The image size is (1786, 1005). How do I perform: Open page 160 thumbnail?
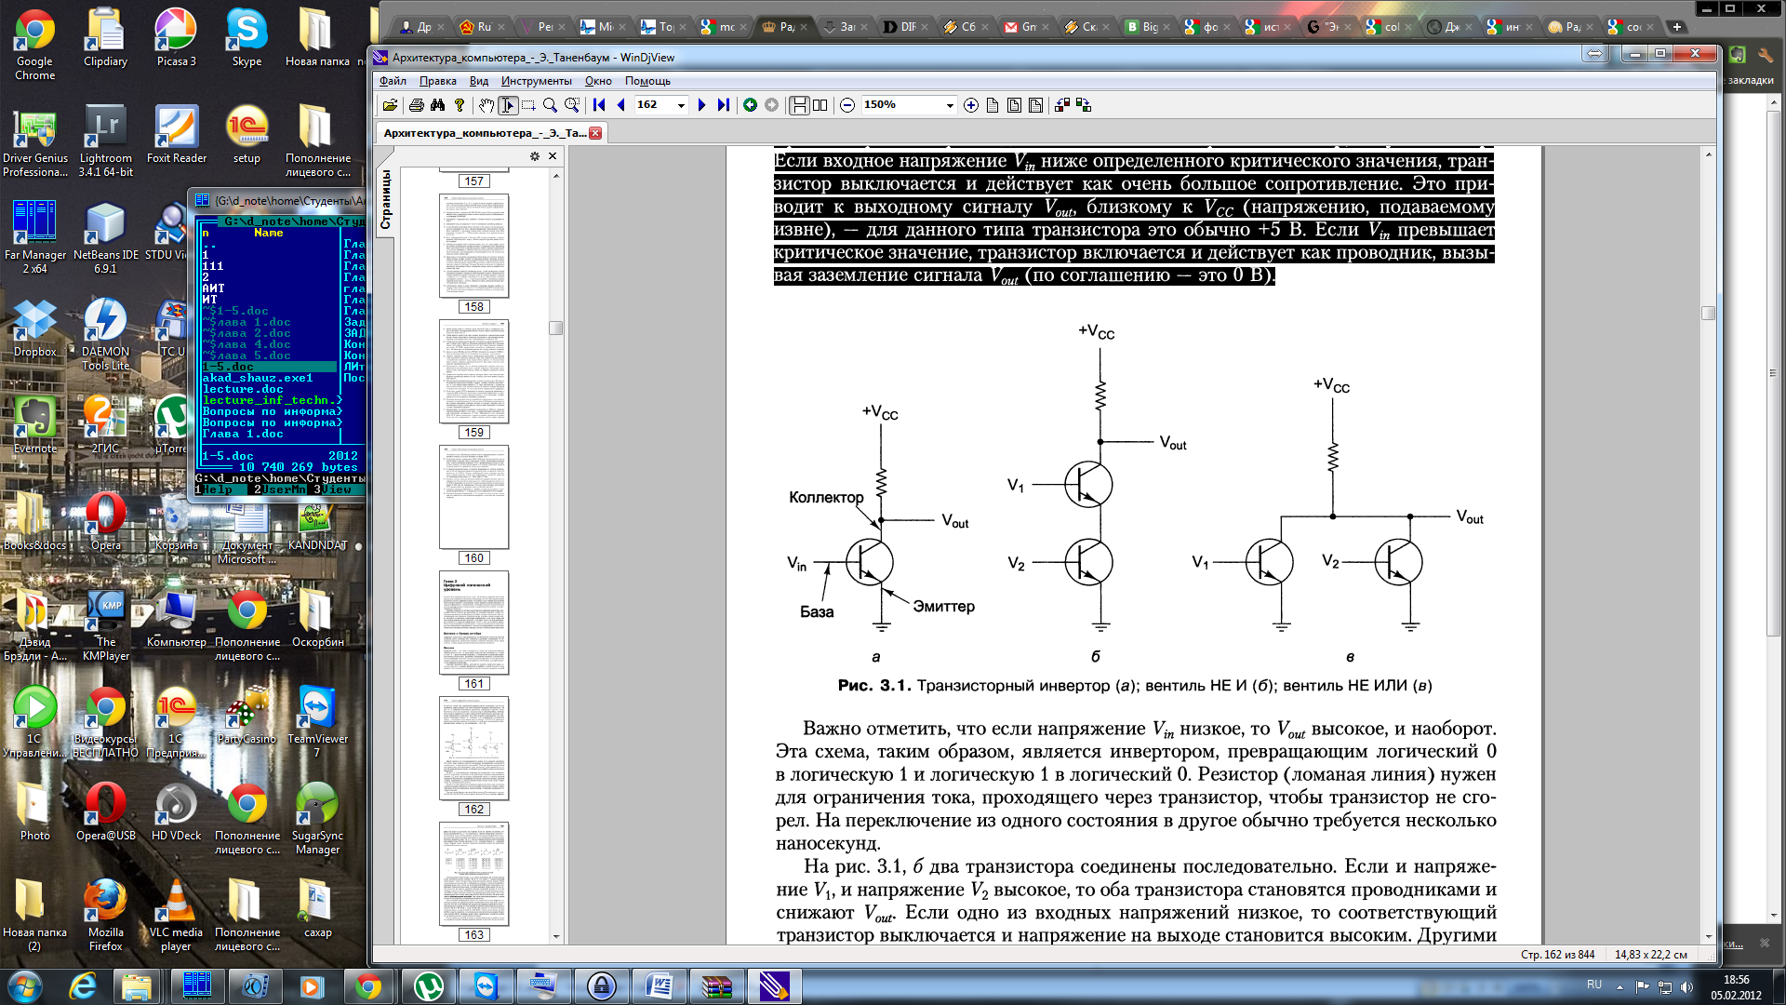click(x=474, y=498)
